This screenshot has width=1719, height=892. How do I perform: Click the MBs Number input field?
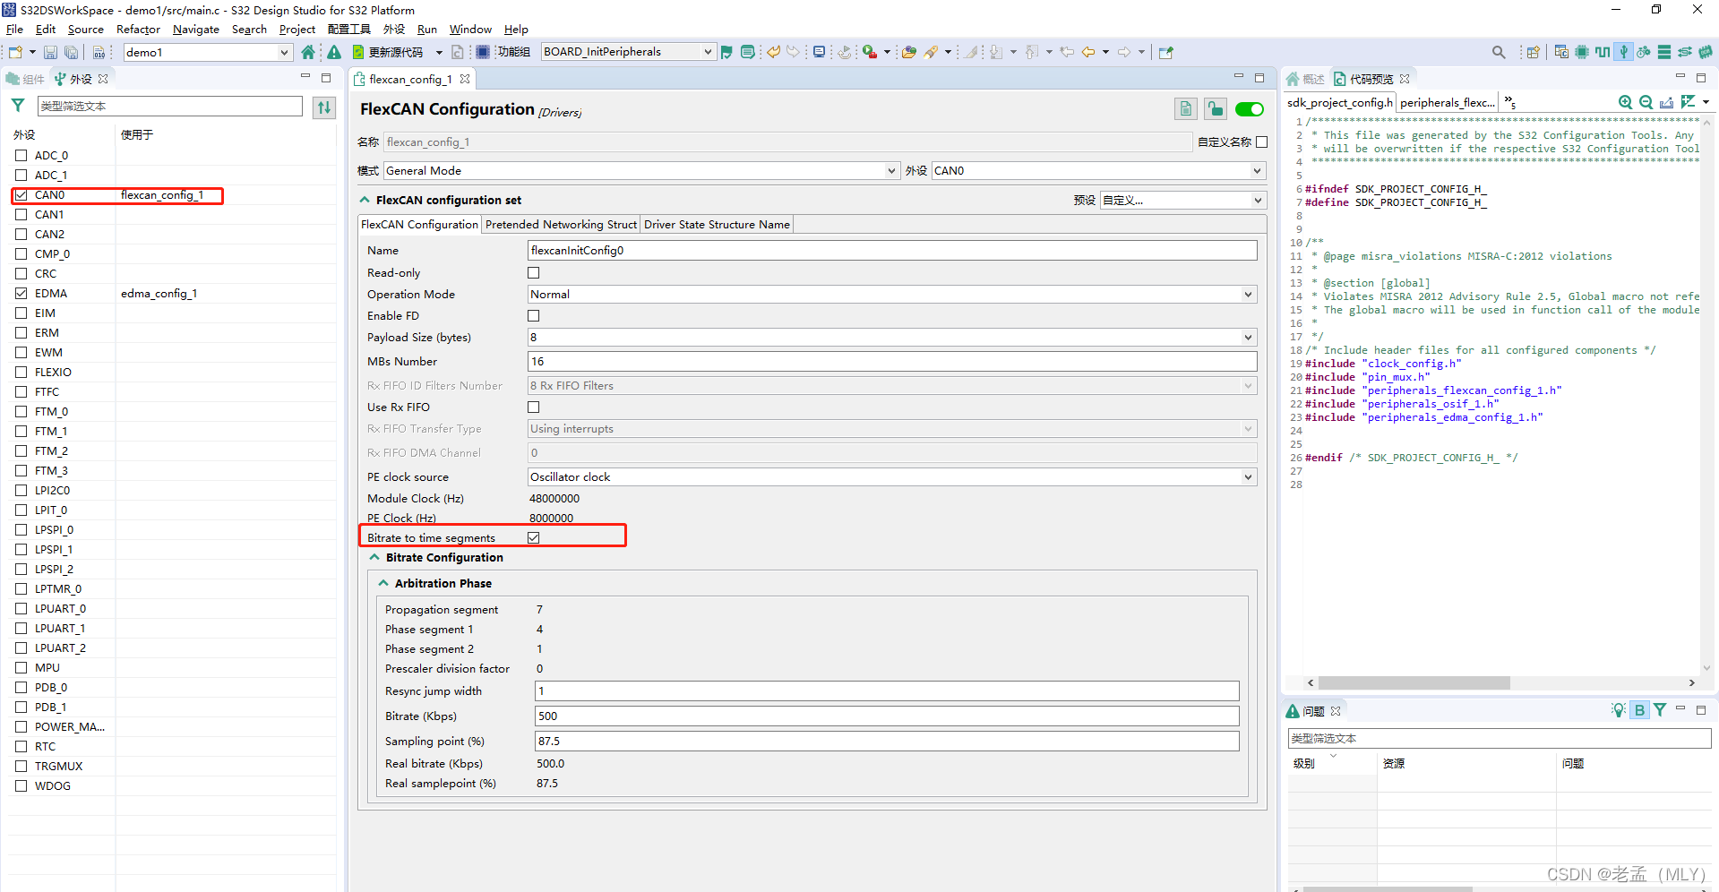(x=892, y=361)
